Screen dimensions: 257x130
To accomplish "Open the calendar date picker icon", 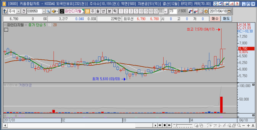I will point(229,11).
